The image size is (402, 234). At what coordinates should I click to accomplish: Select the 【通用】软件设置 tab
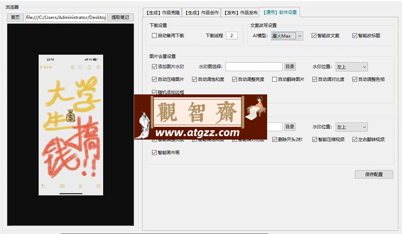tap(280, 12)
